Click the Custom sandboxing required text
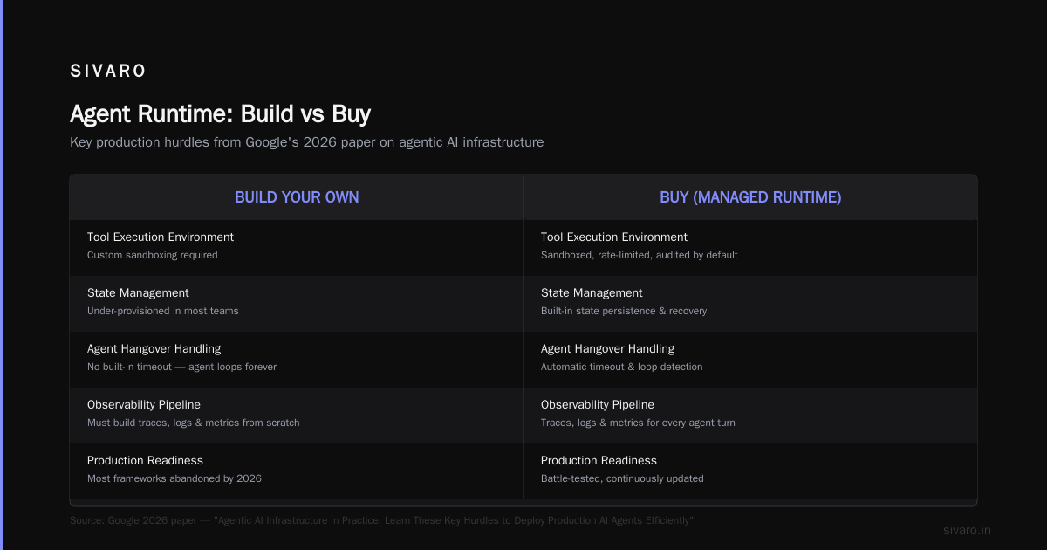Screen dimensions: 1047x550 coord(153,256)
